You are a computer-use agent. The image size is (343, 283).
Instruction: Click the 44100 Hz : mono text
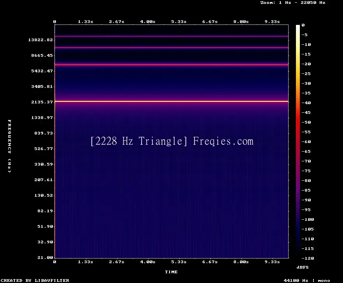click(307, 281)
